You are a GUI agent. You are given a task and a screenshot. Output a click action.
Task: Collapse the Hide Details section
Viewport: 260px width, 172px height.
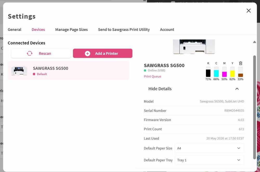pyautogui.click(x=194, y=89)
